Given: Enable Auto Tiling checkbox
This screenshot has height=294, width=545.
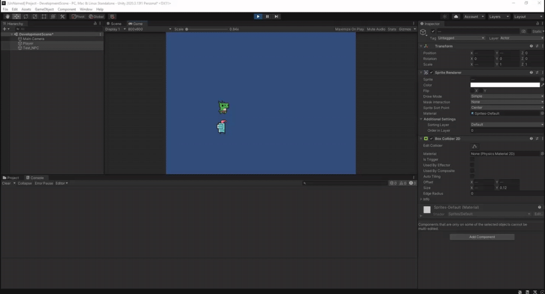Looking at the screenshot, I should click(472, 176).
